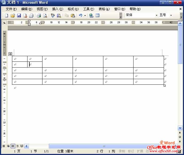Click the 1 节 section indicator
This screenshot has height=155, width=184.
pyautogui.click(x=34, y=151)
